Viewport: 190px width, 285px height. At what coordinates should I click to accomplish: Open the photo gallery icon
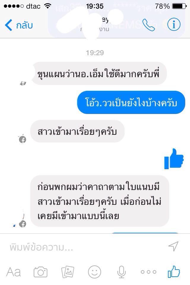click(x=68, y=272)
